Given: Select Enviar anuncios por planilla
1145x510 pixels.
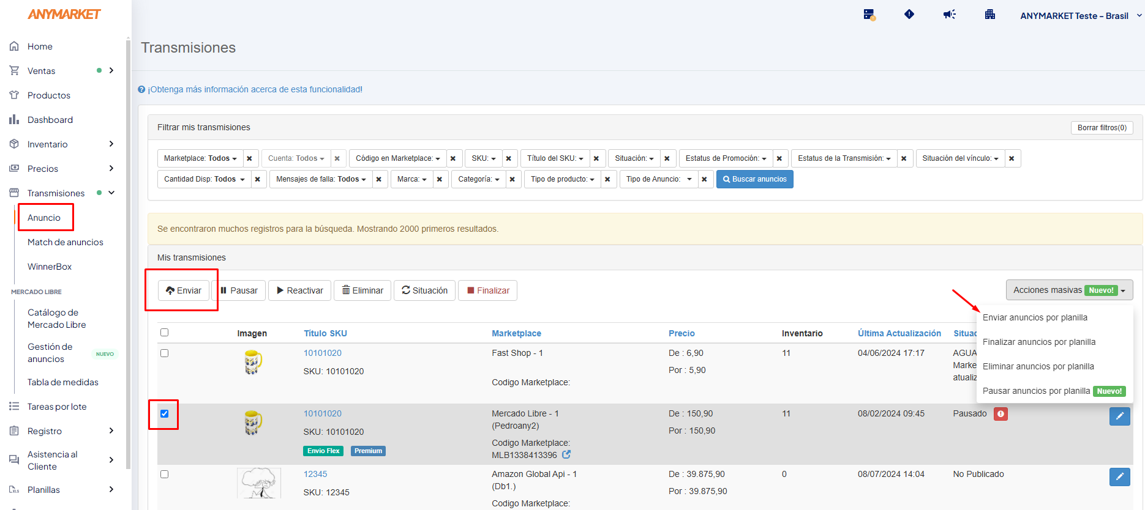Looking at the screenshot, I should [x=1035, y=317].
